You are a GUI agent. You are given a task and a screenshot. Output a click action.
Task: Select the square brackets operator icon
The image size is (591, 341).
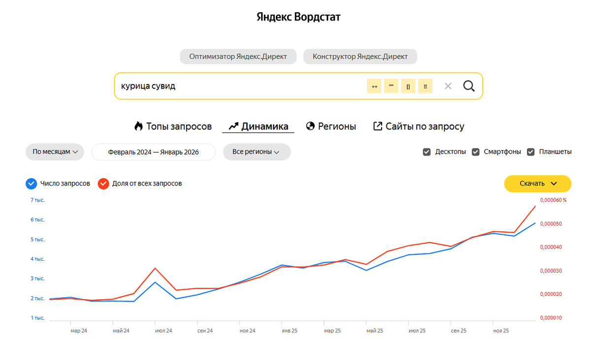(408, 86)
